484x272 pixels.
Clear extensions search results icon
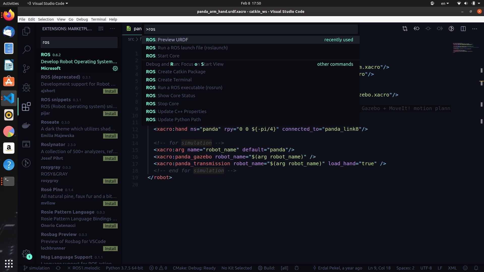tap(101, 29)
